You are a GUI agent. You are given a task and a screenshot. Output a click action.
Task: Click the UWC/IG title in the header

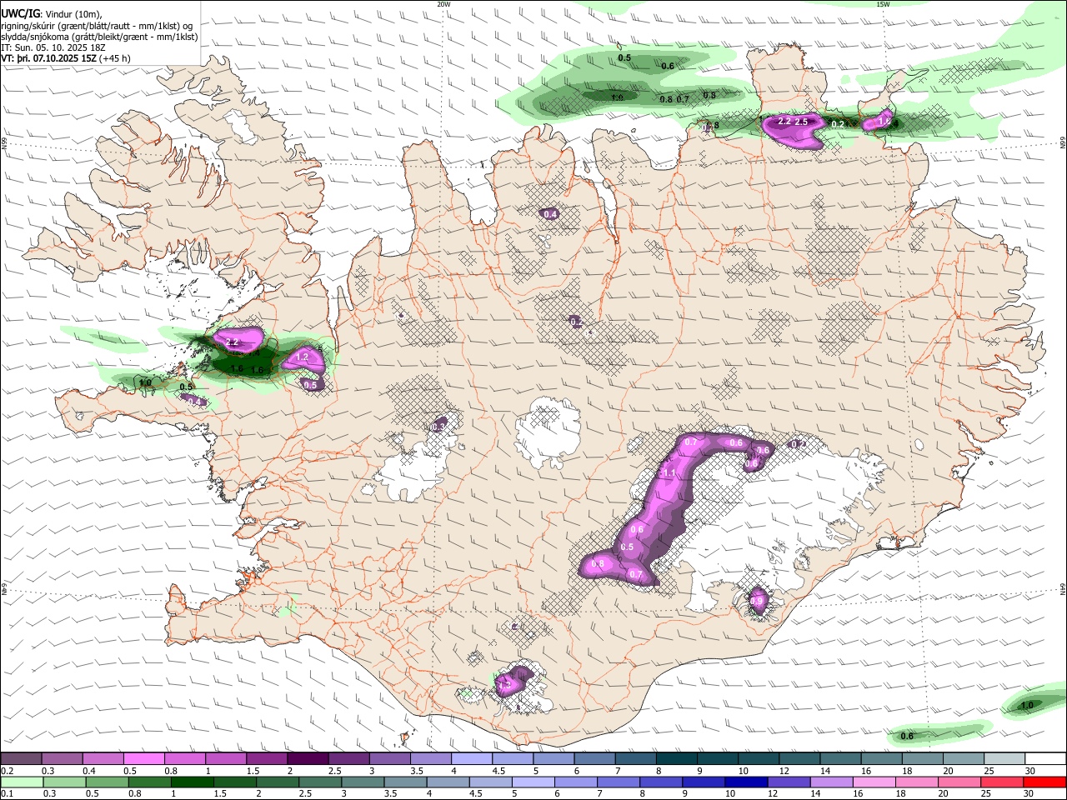(19, 13)
